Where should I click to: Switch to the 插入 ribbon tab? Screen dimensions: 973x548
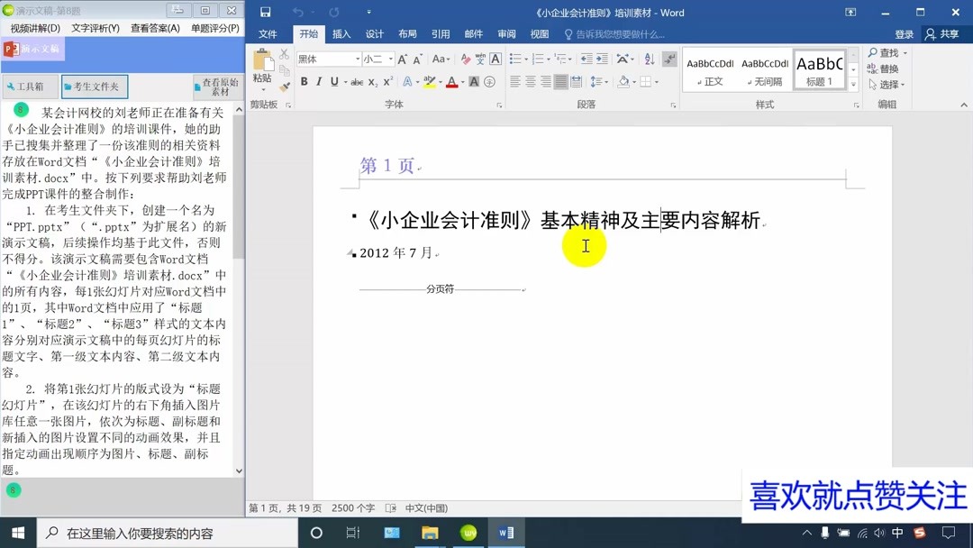pos(341,33)
